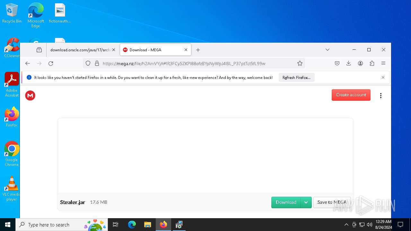Open the extensions puzzle icon
The width and height of the screenshot is (411, 231).
(x=372, y=64)
